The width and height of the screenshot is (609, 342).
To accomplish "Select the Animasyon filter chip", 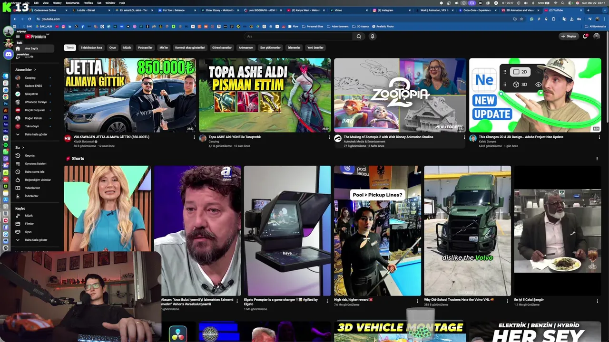I will pos(246,47).
